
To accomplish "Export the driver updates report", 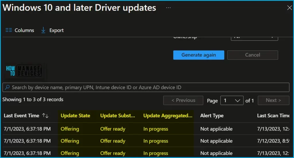I will coord(52,30).
